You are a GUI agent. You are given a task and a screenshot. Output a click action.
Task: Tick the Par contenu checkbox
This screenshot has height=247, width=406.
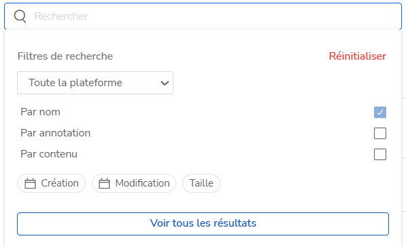click(380, 154)
